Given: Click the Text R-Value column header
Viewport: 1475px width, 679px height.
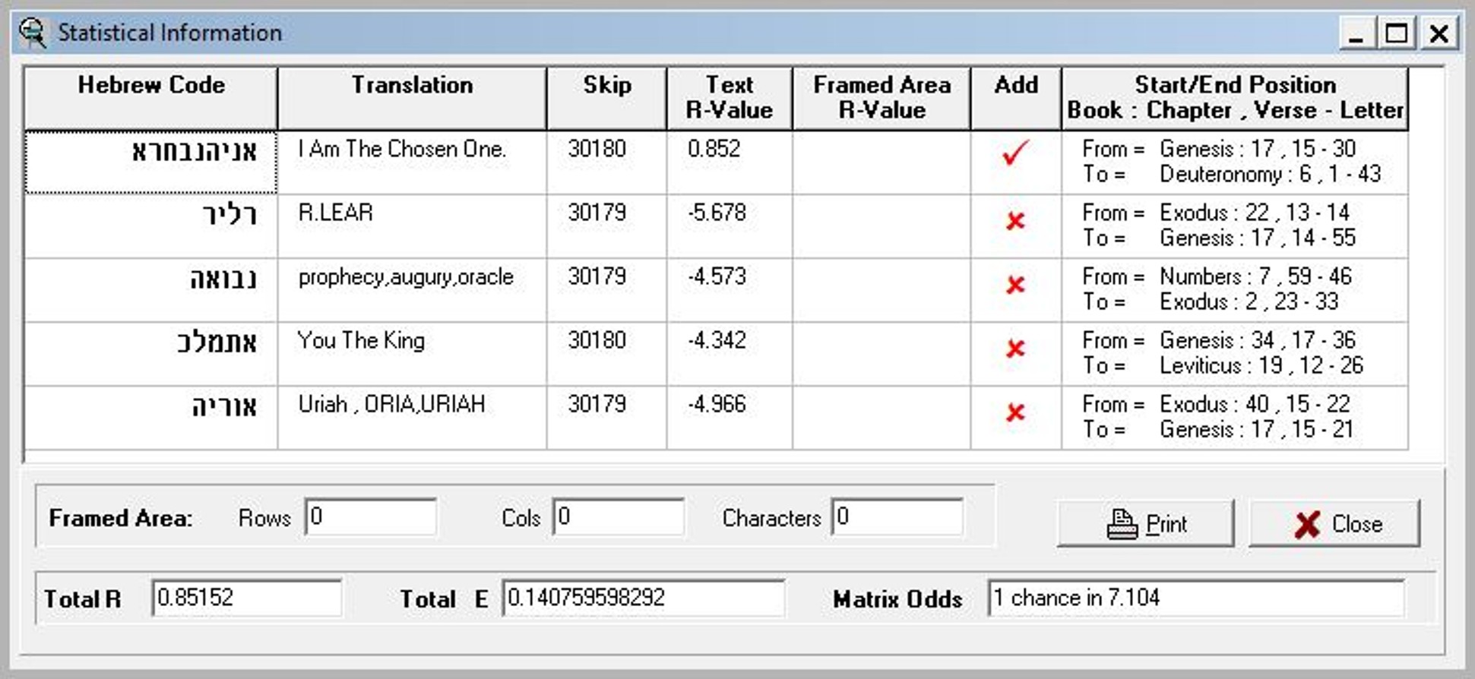Looking at the screenshot, I should coord(730,98).
